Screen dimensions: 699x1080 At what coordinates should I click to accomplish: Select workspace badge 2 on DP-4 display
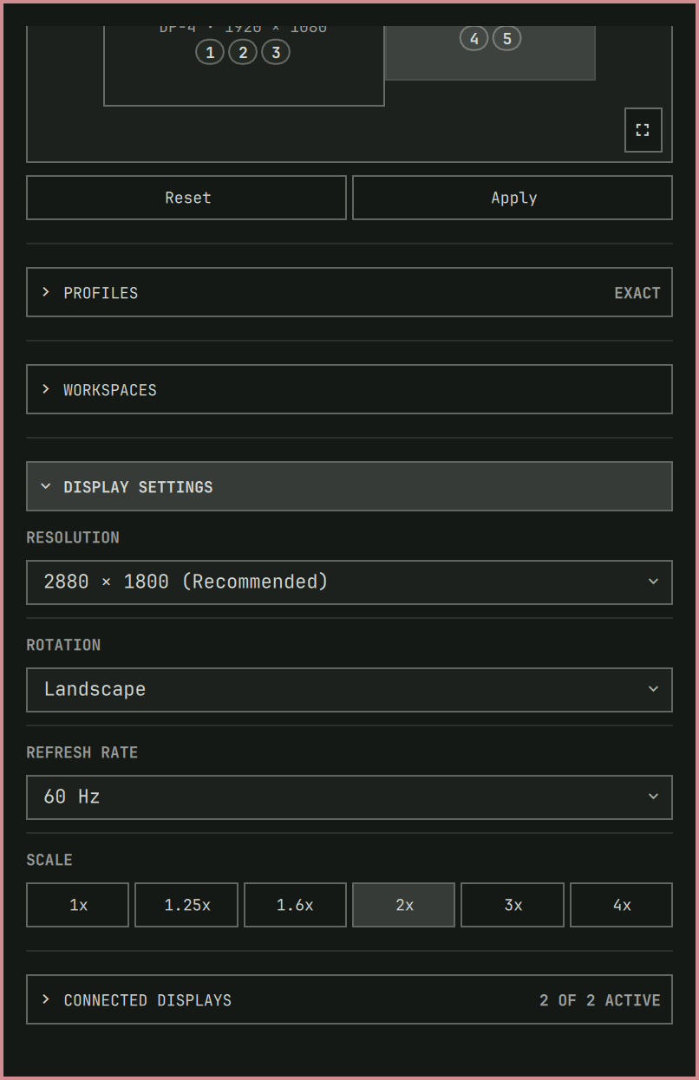coord(243,52)
